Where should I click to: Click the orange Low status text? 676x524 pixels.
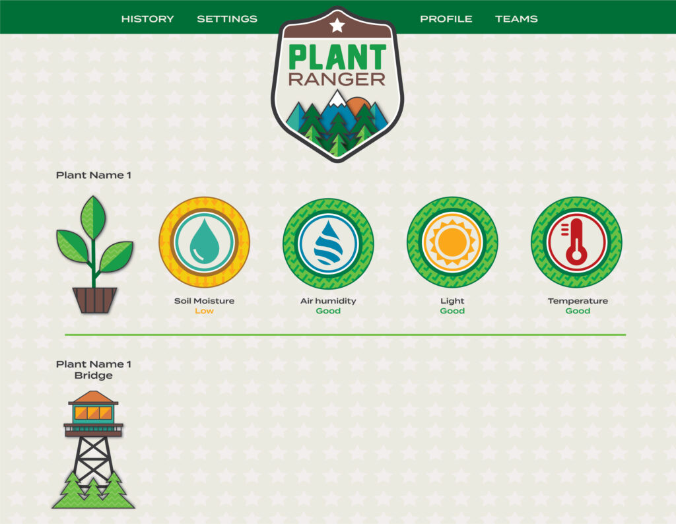[x=204, y=311]
